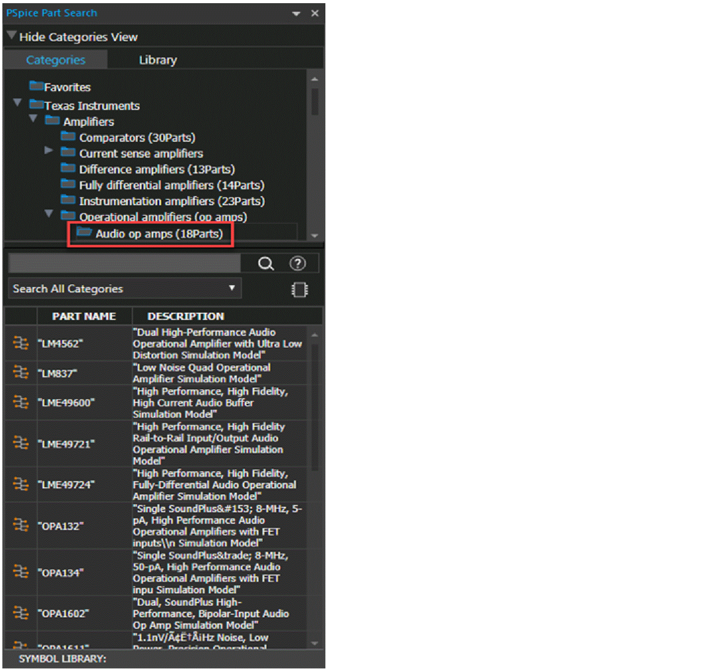Select the "LME49724" part name

coord(66,484)
